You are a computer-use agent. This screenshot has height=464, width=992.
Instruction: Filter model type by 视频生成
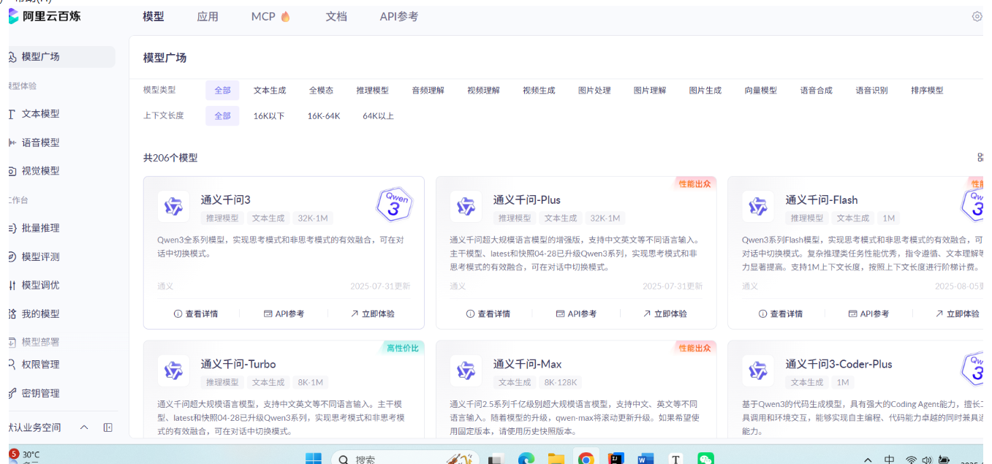pos(539,91)
